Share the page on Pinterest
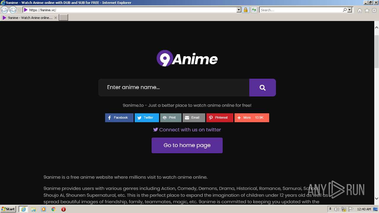 pos(220,118)
